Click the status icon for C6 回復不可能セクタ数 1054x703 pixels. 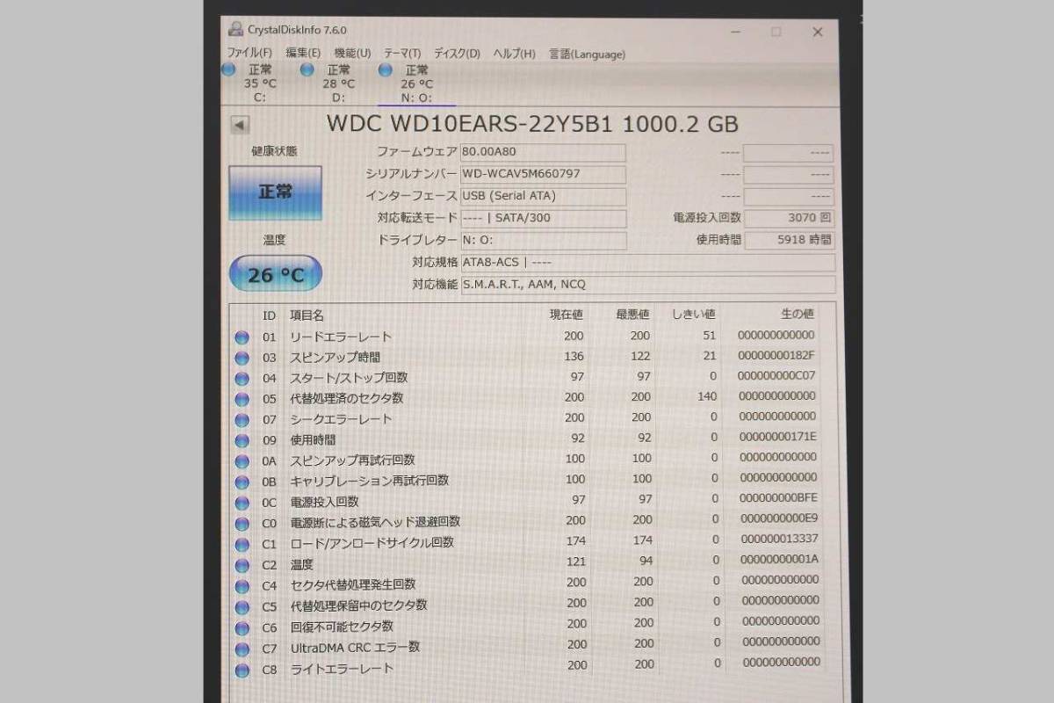click(242, 628)
